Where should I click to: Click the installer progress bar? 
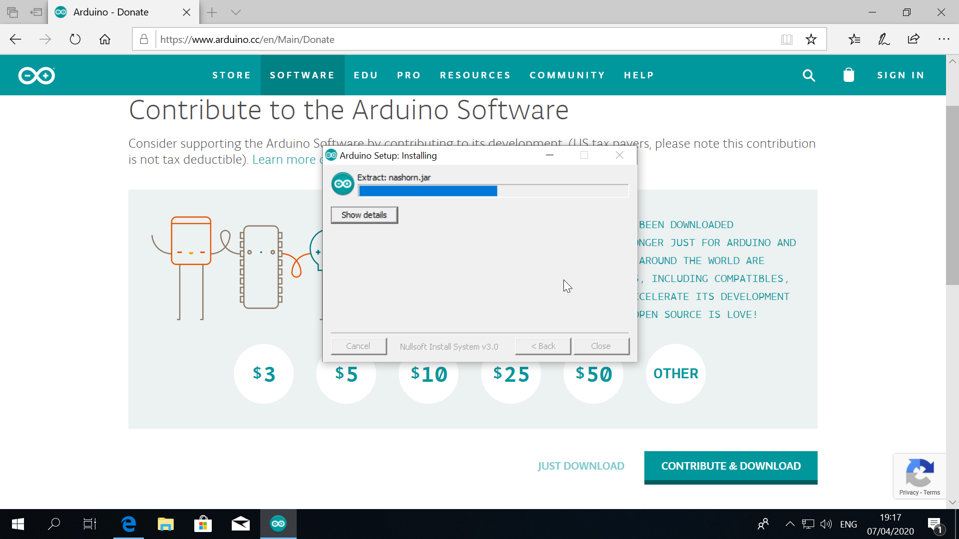tap(493, 191)
